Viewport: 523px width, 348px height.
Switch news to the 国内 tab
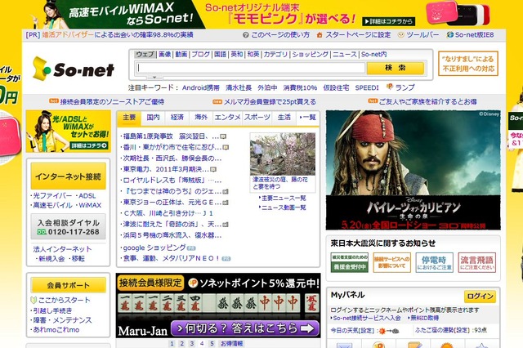tap(153, 118)
